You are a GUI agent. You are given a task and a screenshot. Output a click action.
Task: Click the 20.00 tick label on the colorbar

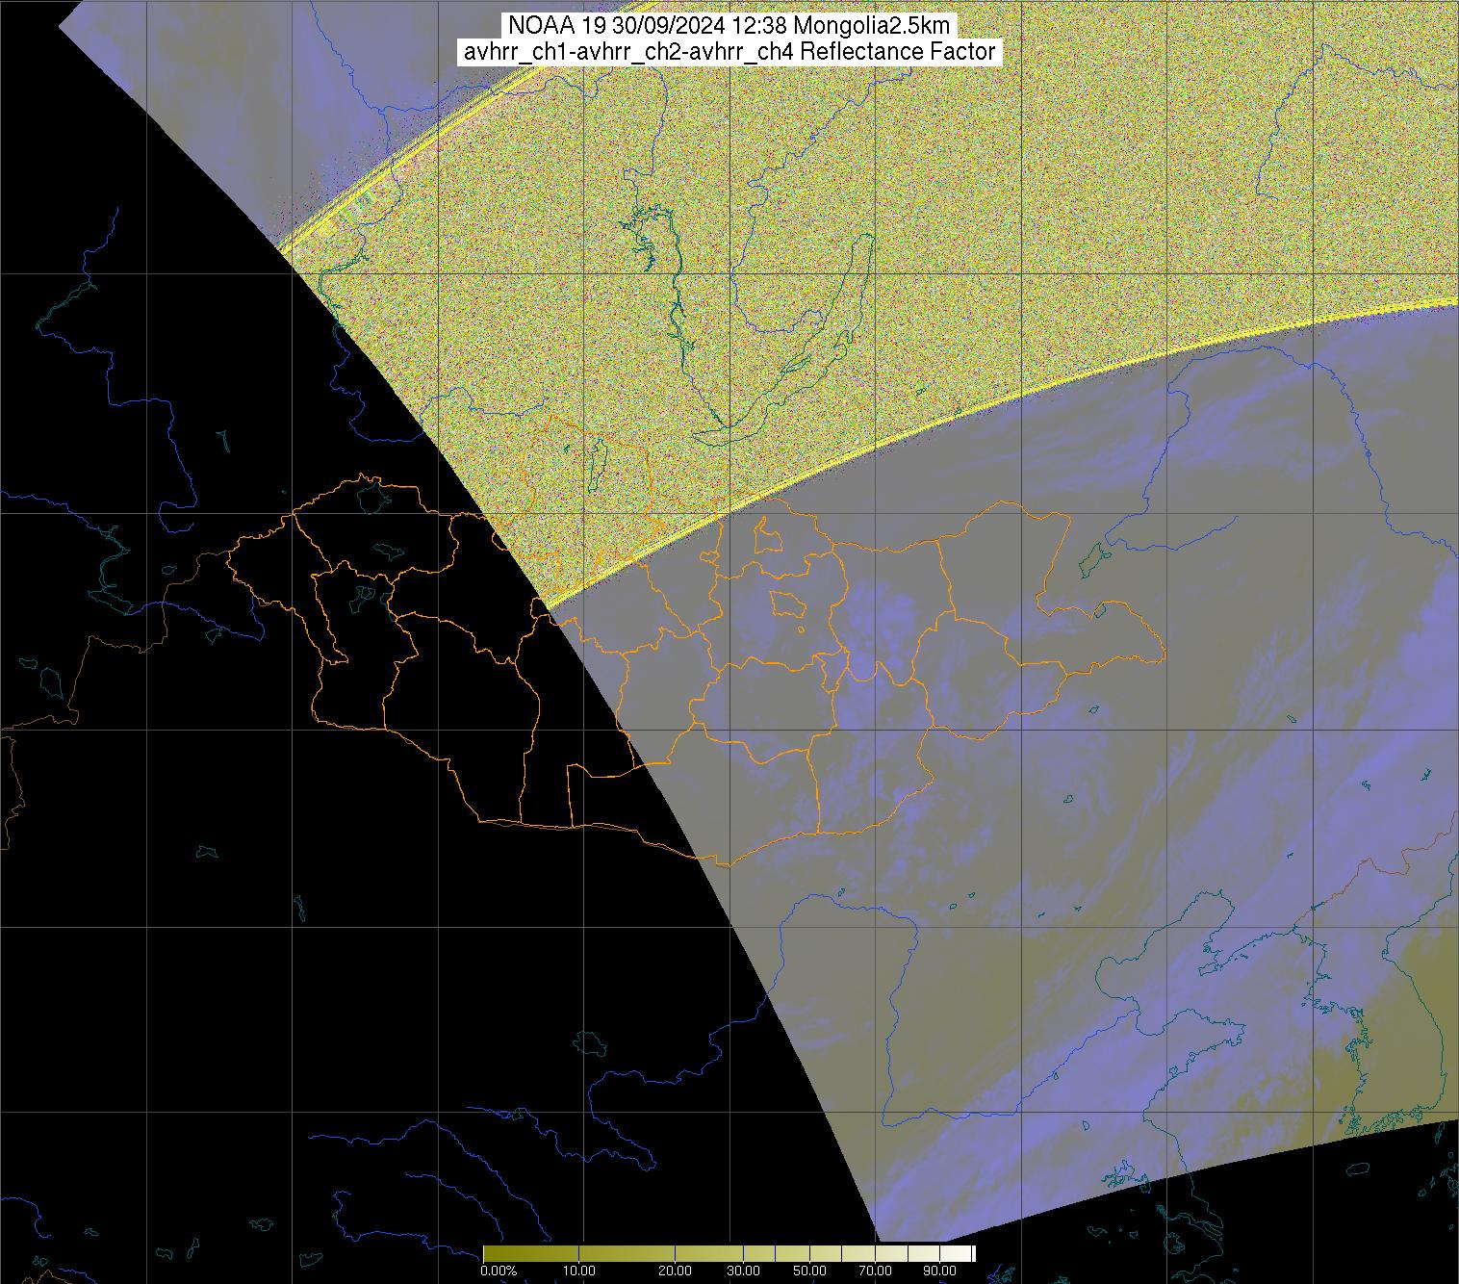675,1271
